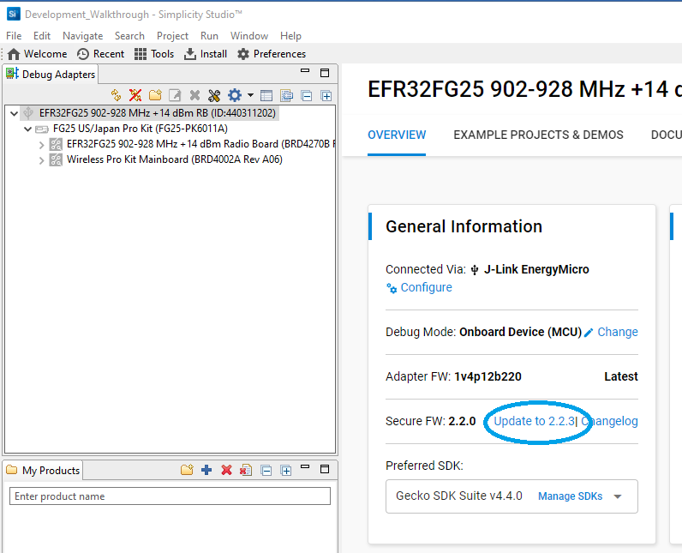The width and height of the screenshot is (682, 553).
Task: Collapse the EFR32FG25 RB root tree node
Action: pos(13,113)
